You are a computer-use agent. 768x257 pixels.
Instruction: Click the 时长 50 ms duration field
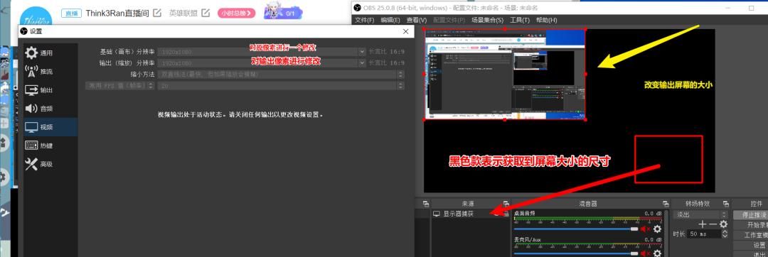pos(704,234)
